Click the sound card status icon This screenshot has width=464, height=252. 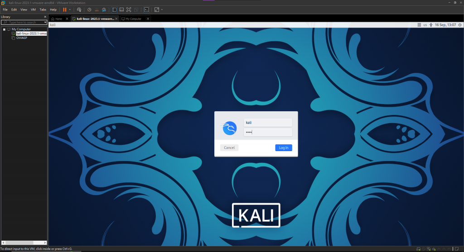coord(434,249)
